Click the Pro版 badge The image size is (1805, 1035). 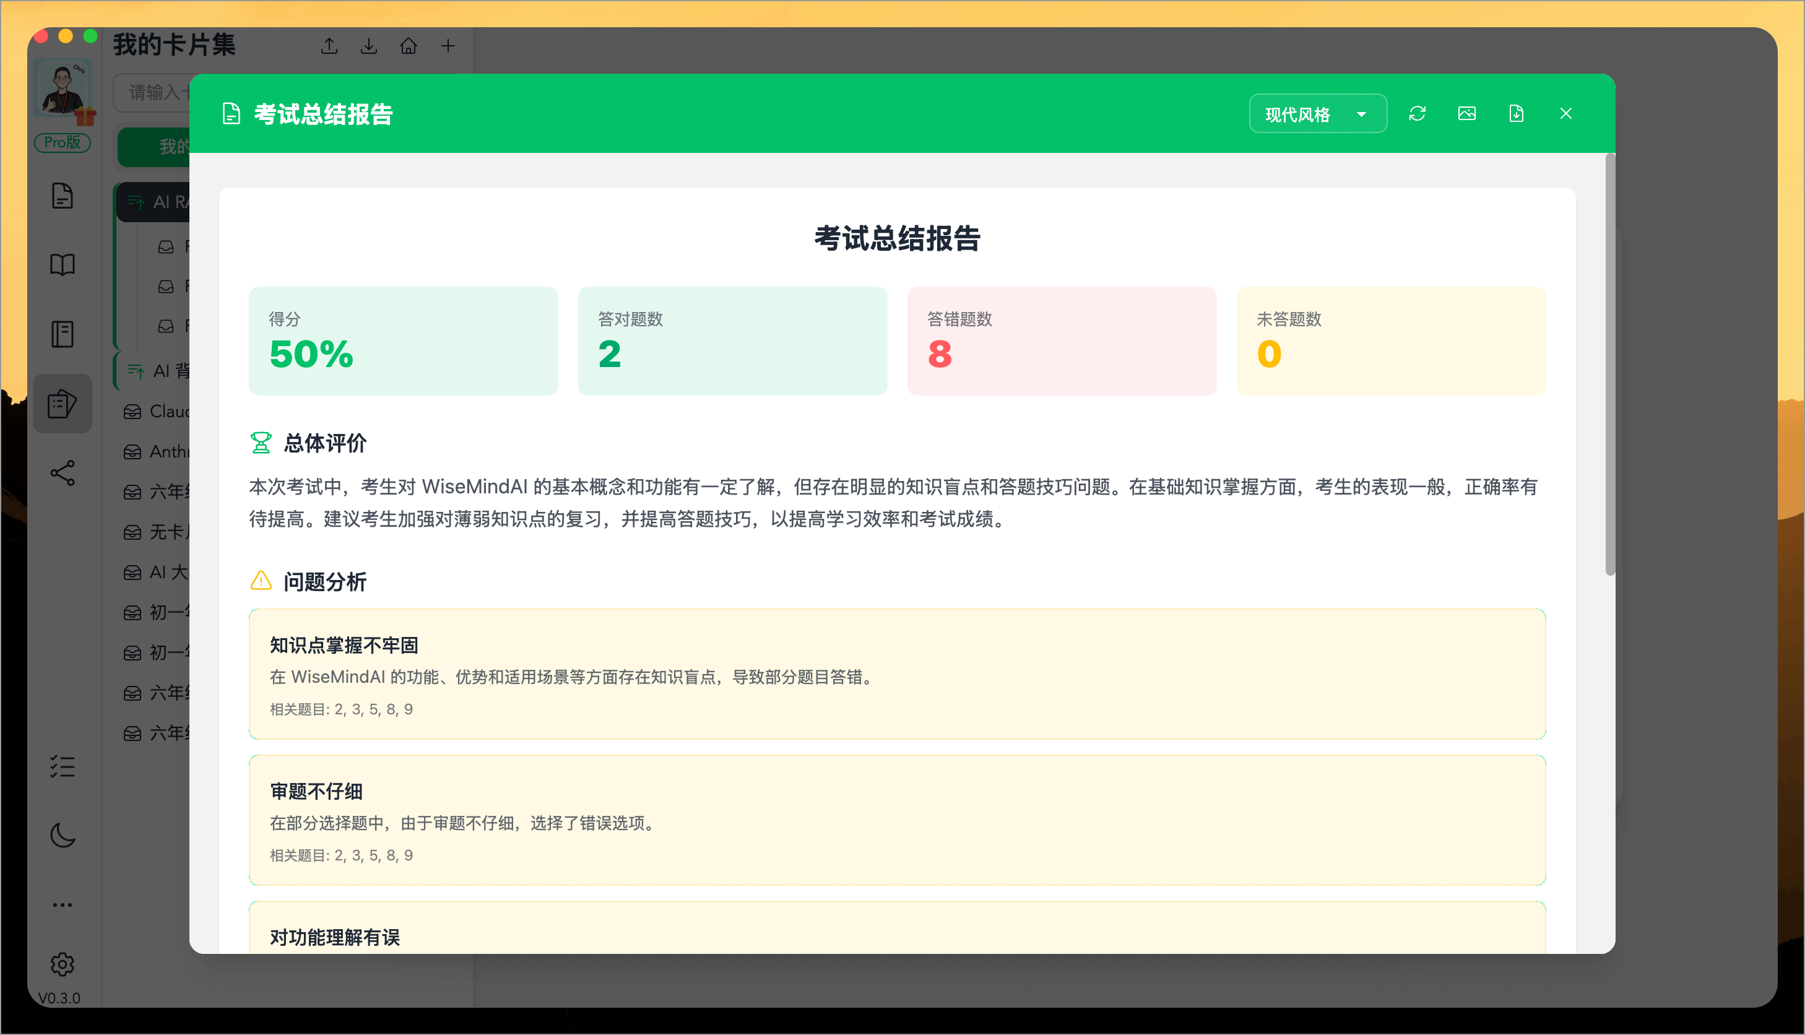[x=63, y=143]
